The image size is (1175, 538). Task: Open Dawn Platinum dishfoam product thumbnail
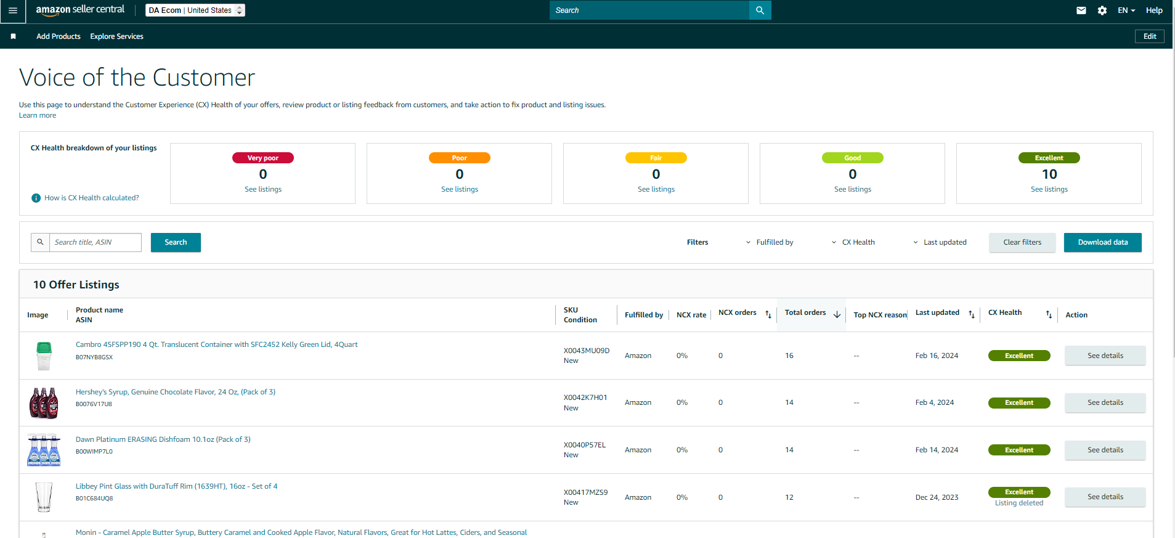coord(44,450)
